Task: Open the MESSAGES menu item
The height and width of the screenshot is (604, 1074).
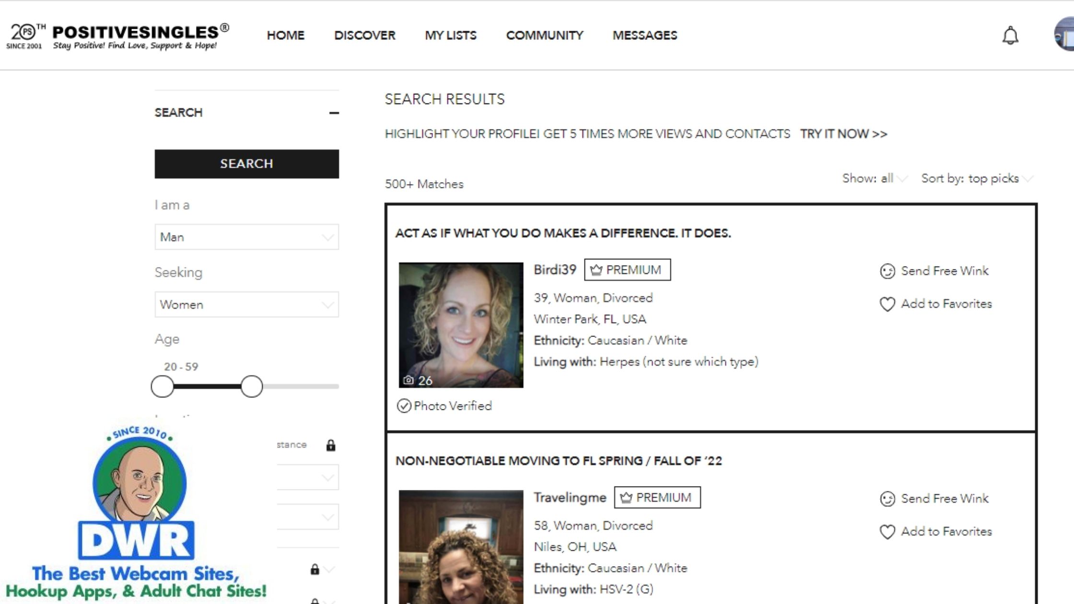Action: point(645,35)
